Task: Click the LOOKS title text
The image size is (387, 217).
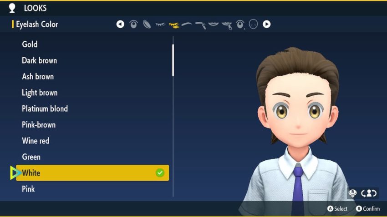Action: (35, 8)
